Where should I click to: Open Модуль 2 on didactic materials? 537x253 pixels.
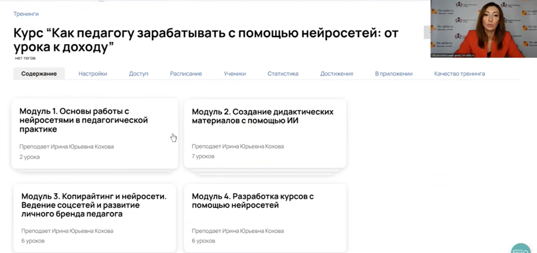[263, 116]
